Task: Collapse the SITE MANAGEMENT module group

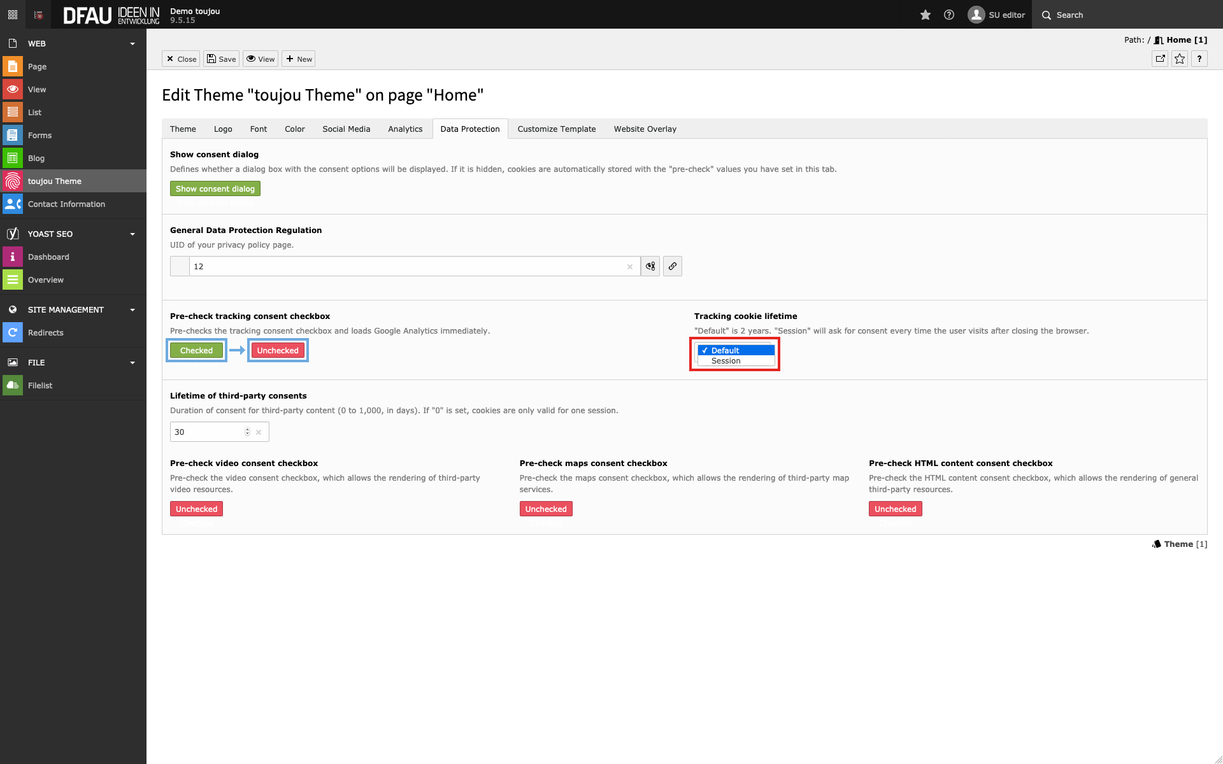Action: pyautogui.click(x=132, y=310)
